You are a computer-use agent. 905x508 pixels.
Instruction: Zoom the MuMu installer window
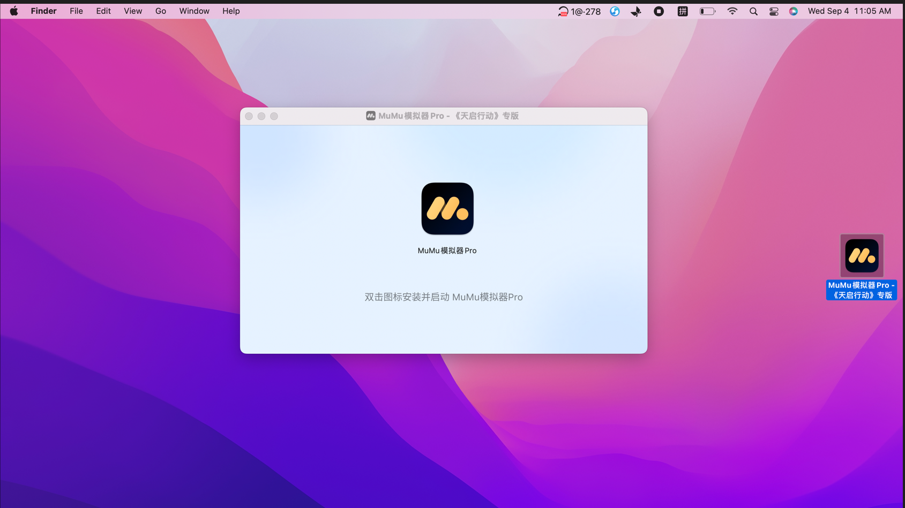274,116
